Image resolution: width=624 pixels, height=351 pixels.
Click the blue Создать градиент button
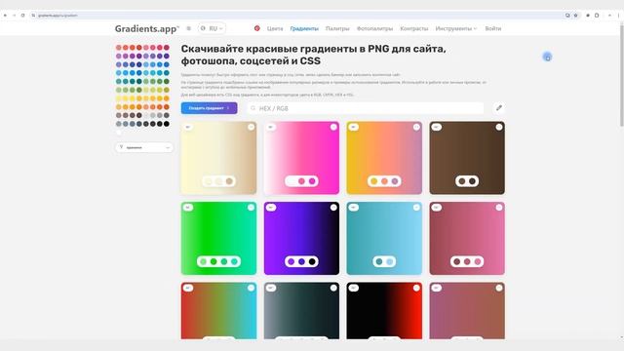[209, 108]
